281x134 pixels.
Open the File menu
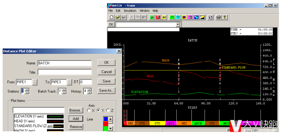111,11
